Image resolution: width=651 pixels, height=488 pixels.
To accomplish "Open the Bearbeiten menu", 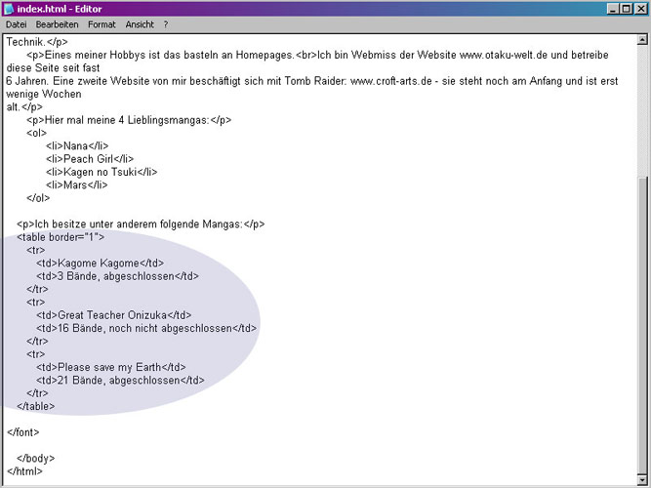I will (x=57, y=24).
